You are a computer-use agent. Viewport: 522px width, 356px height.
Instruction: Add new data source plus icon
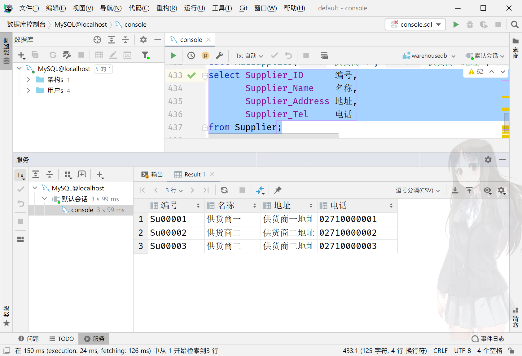(x=21, y=55)
